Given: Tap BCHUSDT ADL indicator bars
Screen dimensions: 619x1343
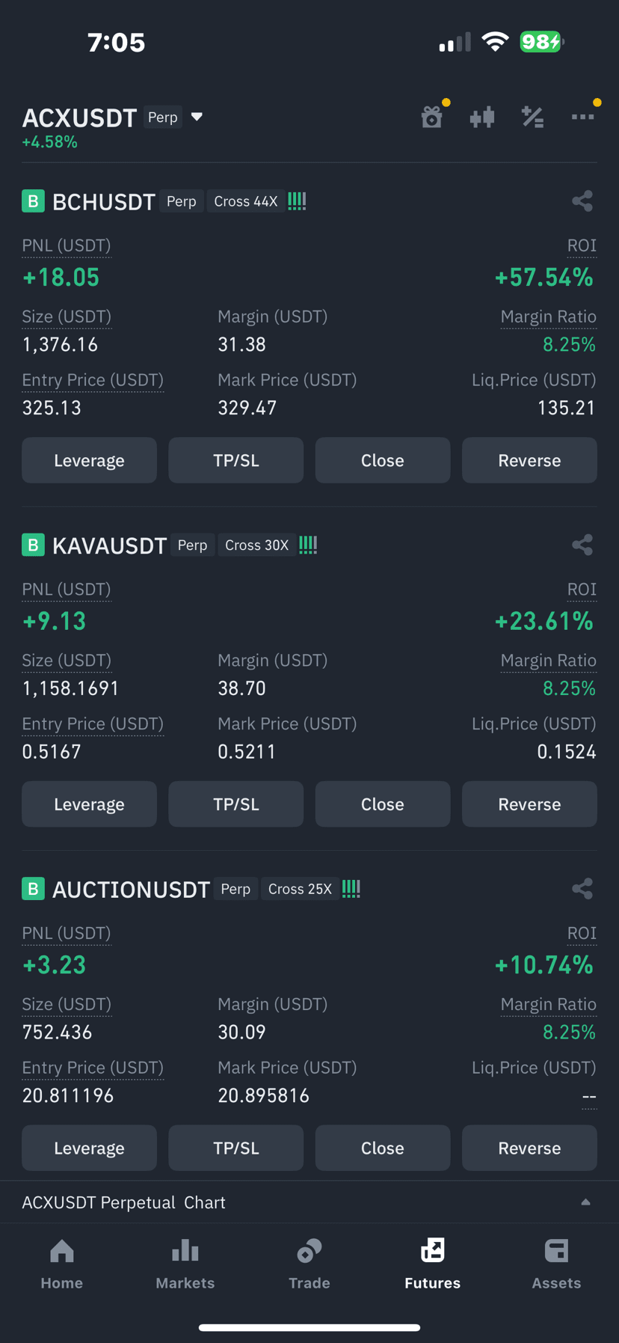Looking at the screenshot, I should coord(297,201).
